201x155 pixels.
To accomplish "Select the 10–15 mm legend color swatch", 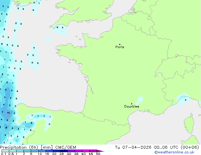I will 42,151.
